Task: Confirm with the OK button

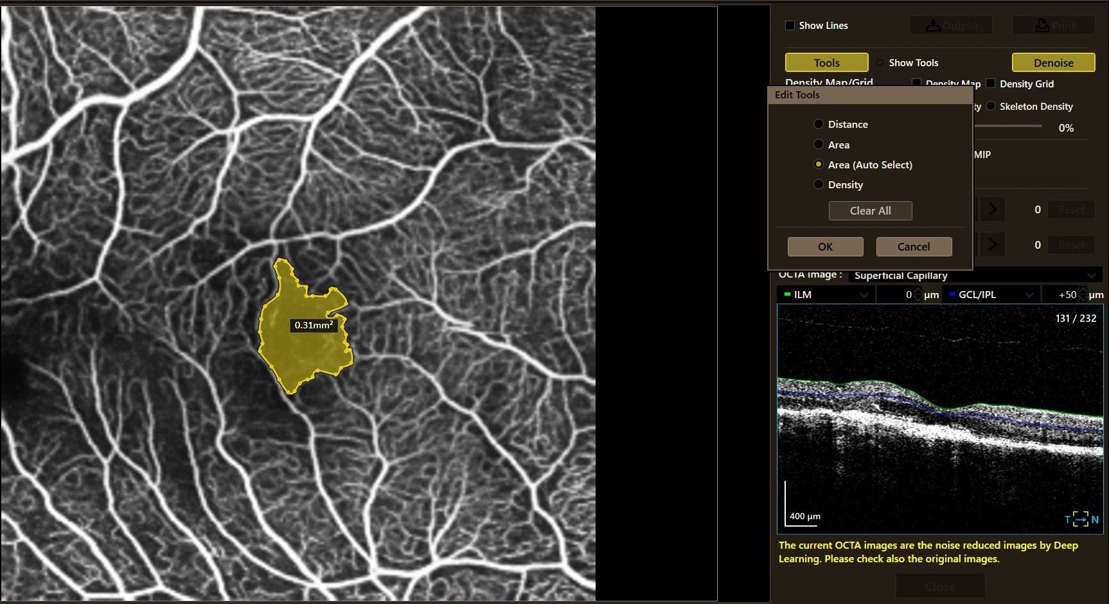Action: coord(826,247)
